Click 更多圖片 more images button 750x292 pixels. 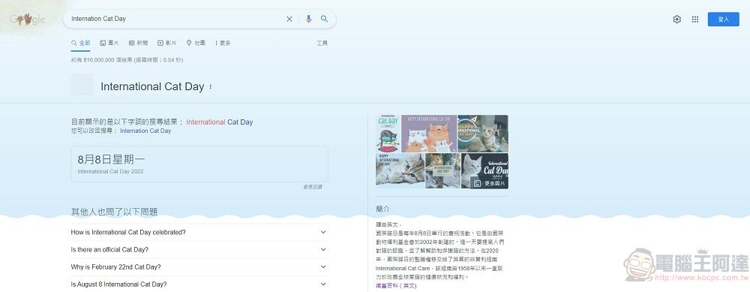[x=489, y=183]
